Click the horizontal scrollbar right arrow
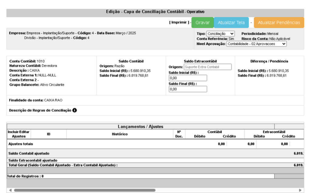Viewport: 311px width, 193px height. (x=300, y=190)
